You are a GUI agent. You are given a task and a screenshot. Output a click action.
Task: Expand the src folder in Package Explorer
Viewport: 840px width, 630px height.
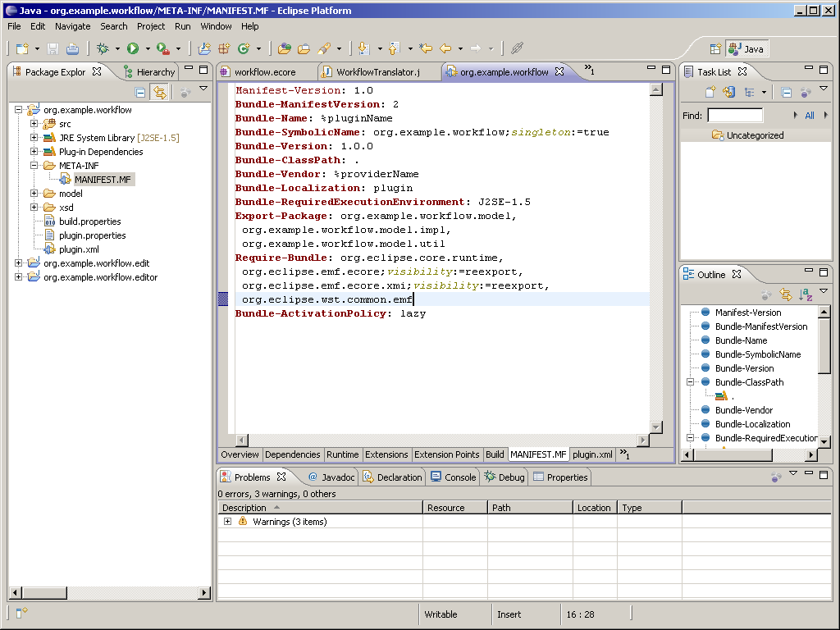34,124
